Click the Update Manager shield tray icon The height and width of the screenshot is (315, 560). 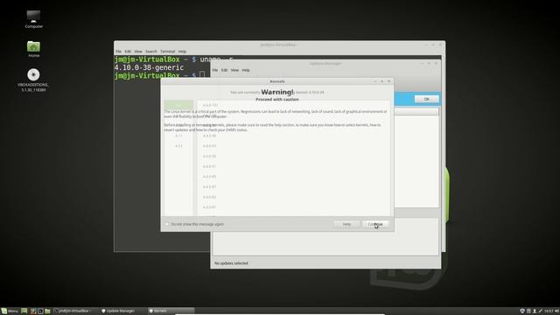(521, 311)
